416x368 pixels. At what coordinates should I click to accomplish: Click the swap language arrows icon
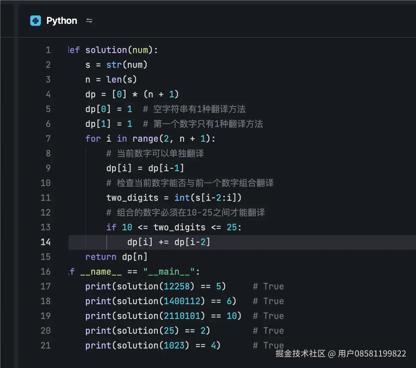89,21
